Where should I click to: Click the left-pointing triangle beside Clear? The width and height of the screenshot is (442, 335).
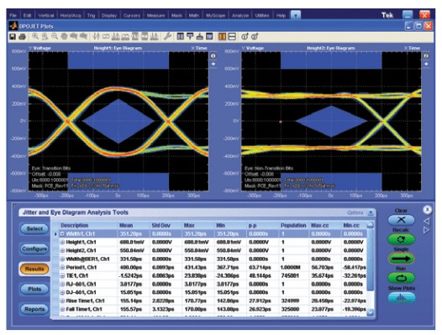[427, 221]
